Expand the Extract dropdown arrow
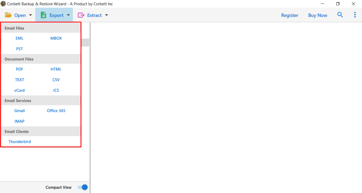 pyautogui.click(x=106, y=15)
